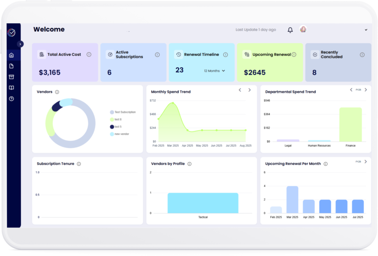Click the document icon in sidebar

click(11, 66)
